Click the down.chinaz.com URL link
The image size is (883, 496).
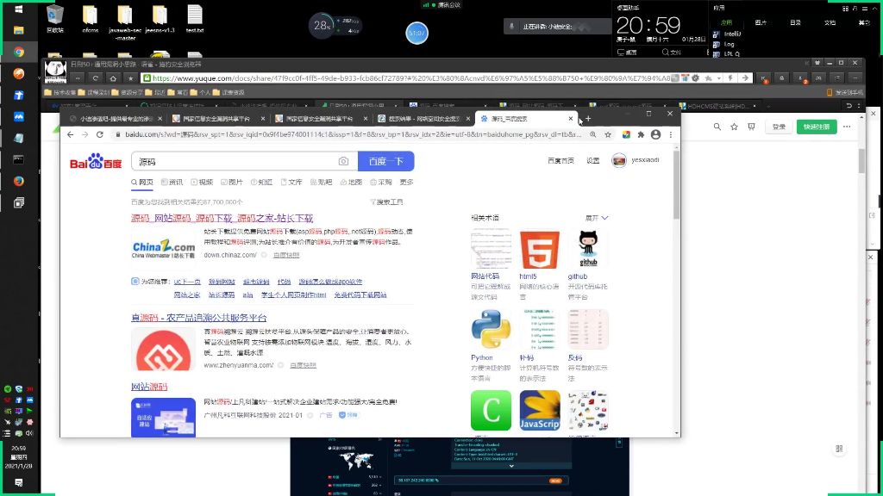click(229, 255)
